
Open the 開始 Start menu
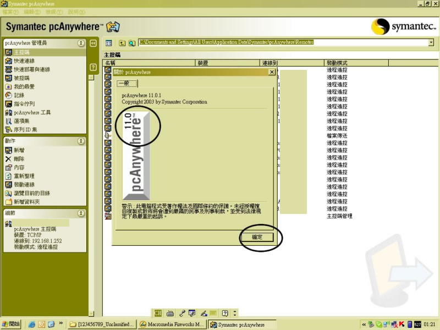[x=11, y=324]
